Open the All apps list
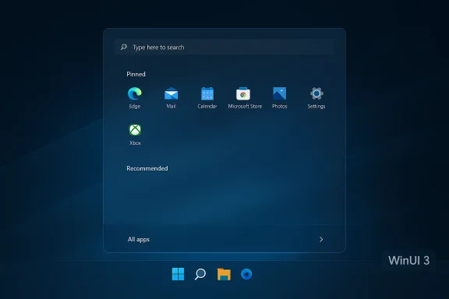The image size is (449, 299). (x=139, y=240)
